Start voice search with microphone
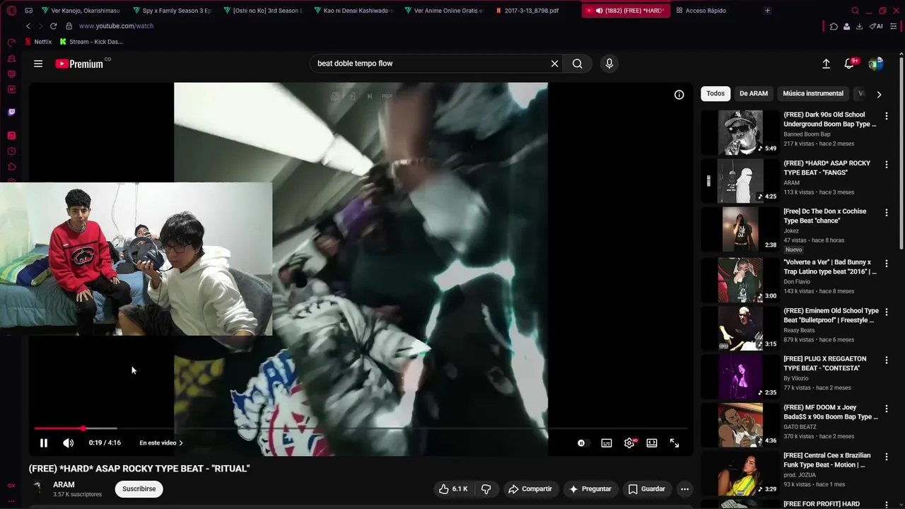The width and height of the screenshot is (905, 509). (x=609, y=64)
